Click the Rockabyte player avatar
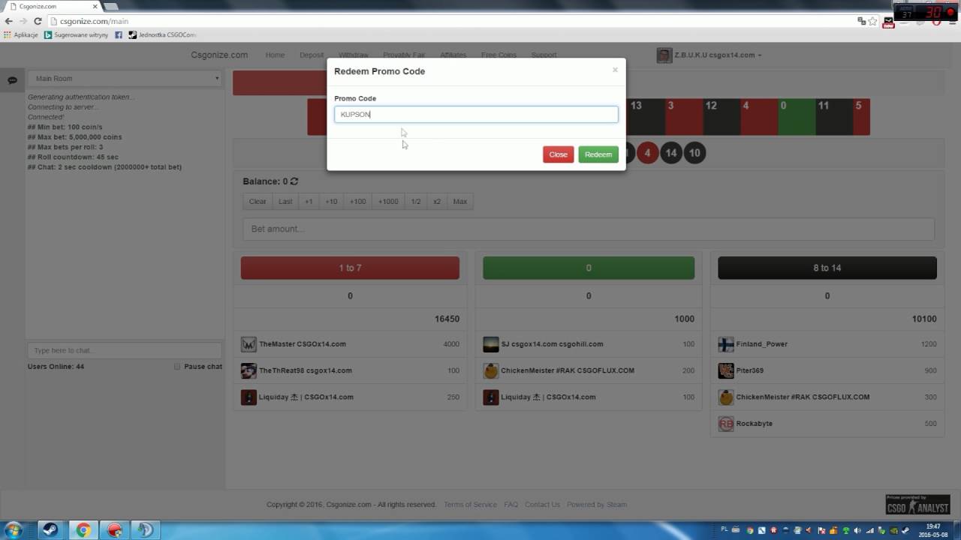This screenshot has width=961, height=540. [726, 424]
